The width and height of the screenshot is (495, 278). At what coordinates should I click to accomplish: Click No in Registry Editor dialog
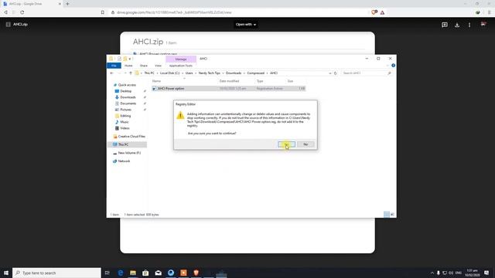(x=306, y=144)
